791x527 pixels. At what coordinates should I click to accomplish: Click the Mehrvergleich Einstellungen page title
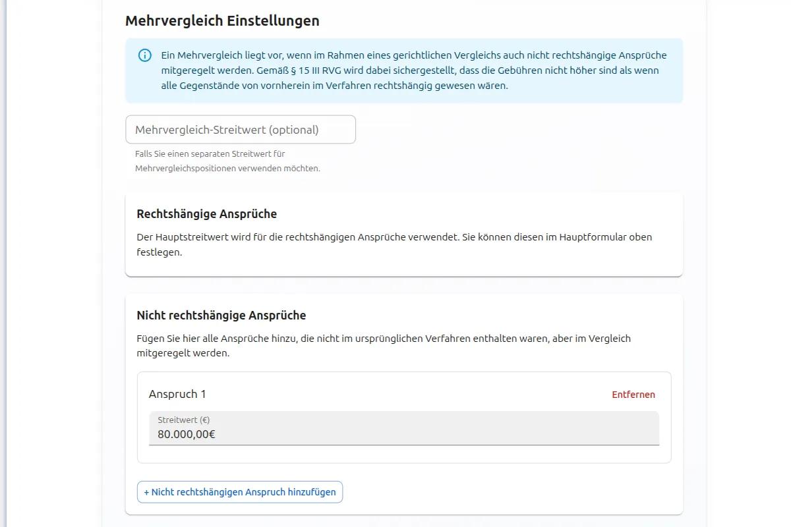221,20
